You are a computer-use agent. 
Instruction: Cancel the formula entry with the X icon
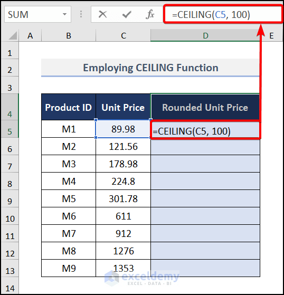(102, 14)
